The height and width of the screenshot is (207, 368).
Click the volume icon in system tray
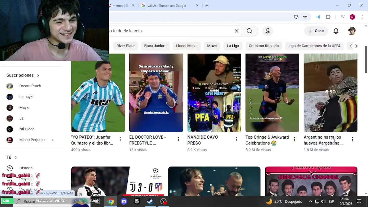pyautogui.click(x=323, y=202)
